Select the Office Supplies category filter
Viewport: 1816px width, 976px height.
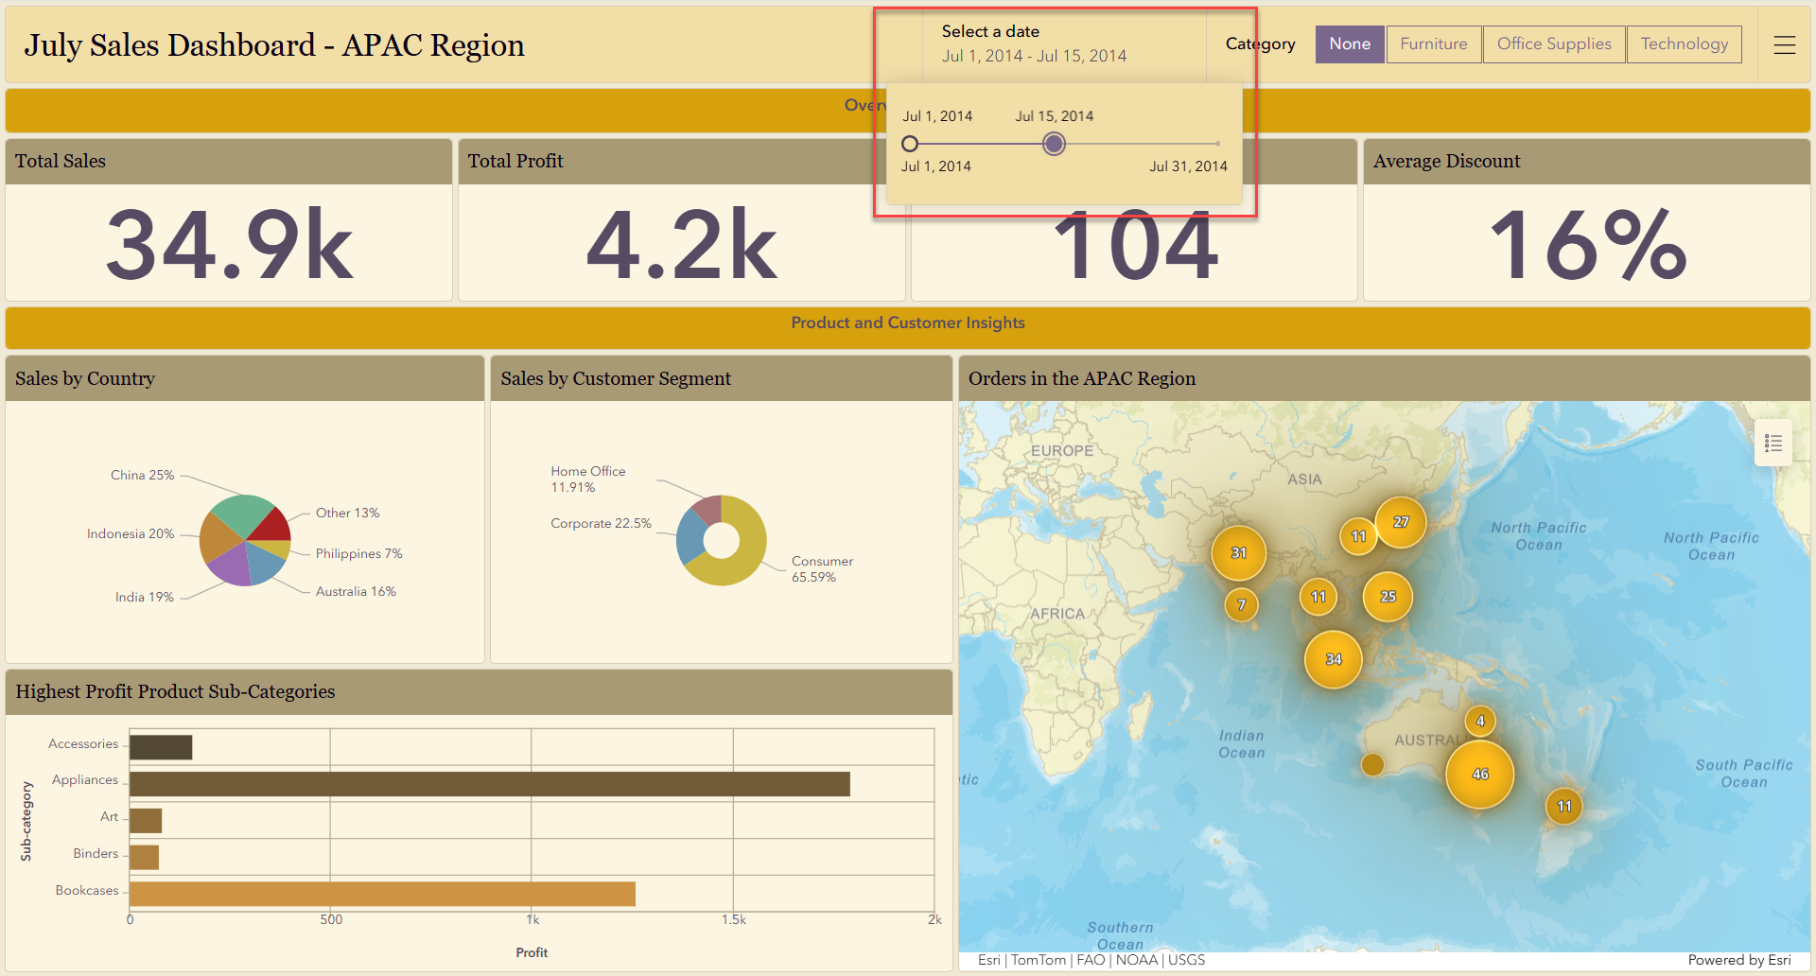pyautogui.click(x=1553, y=44)
